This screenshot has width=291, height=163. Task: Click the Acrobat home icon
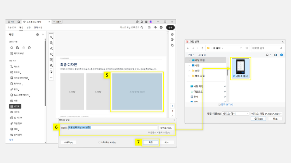[19, 22]
